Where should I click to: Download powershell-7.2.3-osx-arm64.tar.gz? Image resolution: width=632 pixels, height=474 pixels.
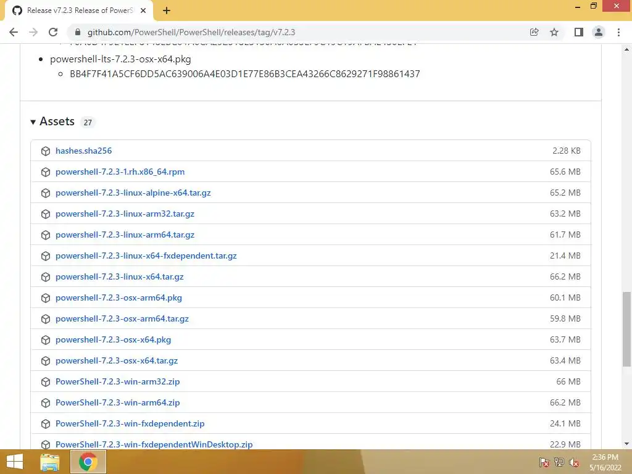point(122,318)
